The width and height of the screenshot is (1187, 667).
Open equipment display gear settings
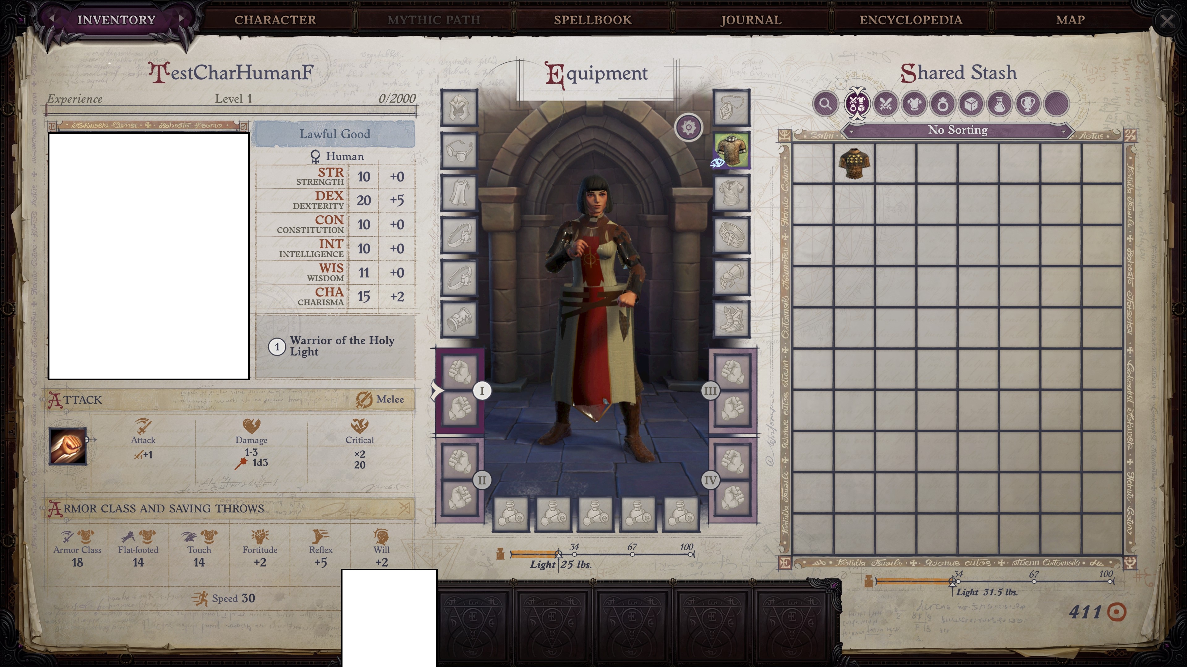click(688, 127)
